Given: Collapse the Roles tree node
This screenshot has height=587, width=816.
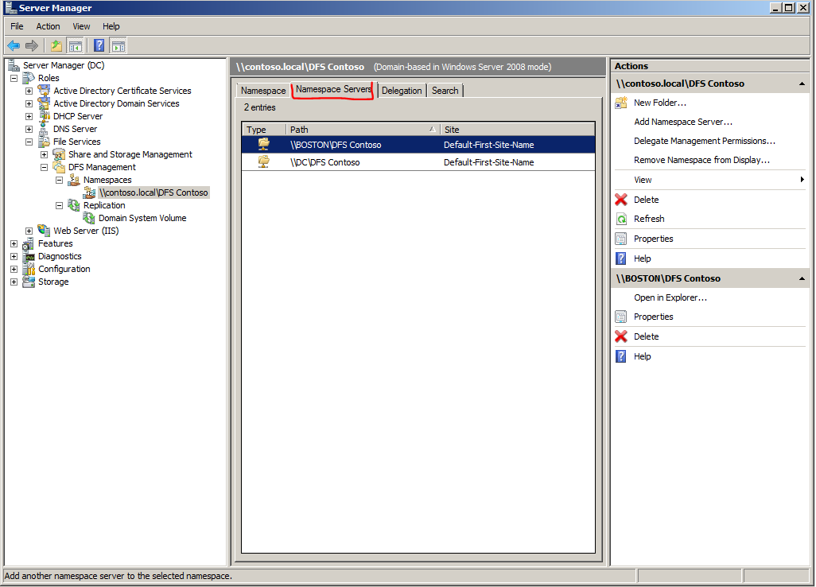Looking at the screenshot, I should coord(14,78).
